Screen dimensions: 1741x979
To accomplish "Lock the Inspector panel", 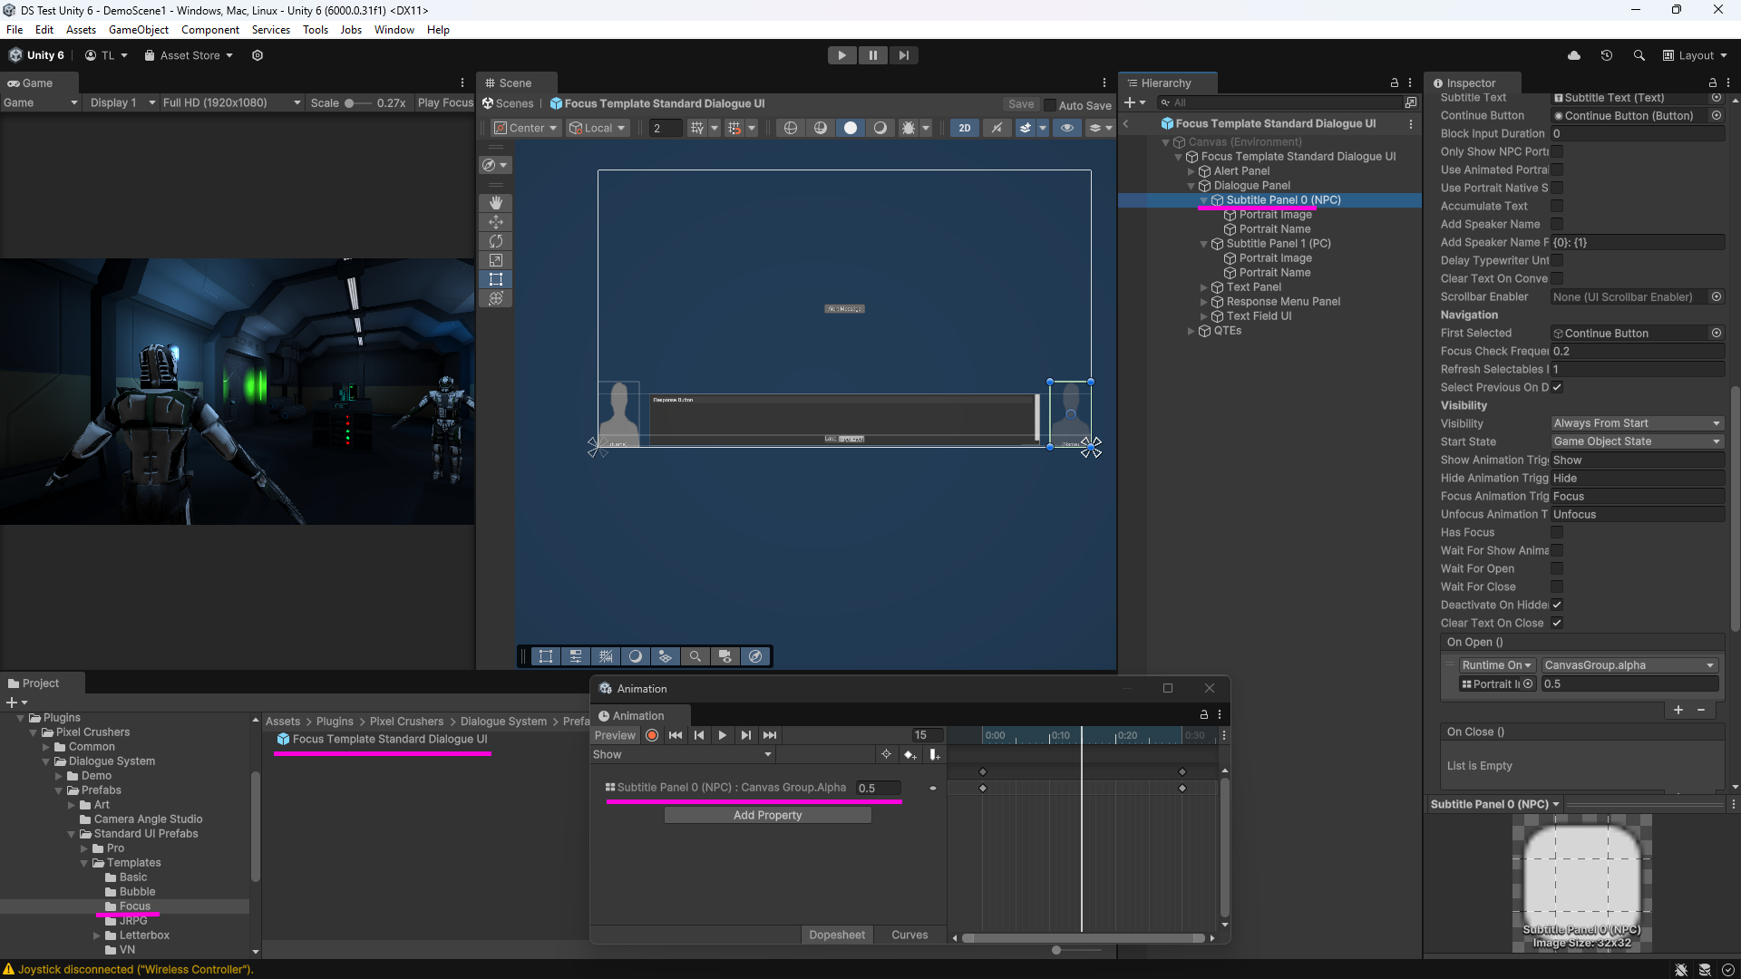I will coord(1713,82).
